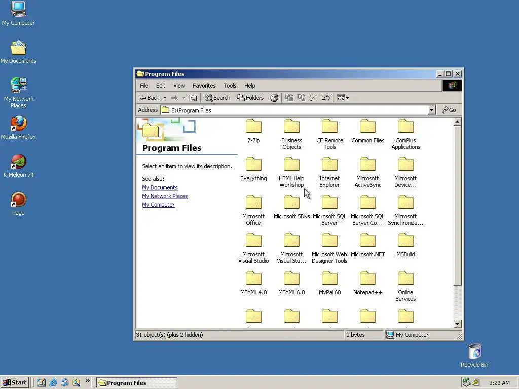Open the Edit menu
Screen dimensions: 519x389
[x=161, y=86]
